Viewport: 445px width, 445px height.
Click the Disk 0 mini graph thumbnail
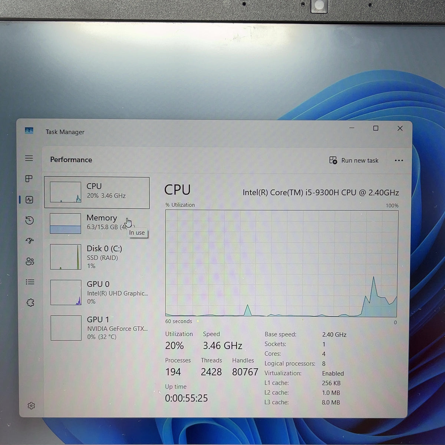click(x=66, y=257)
